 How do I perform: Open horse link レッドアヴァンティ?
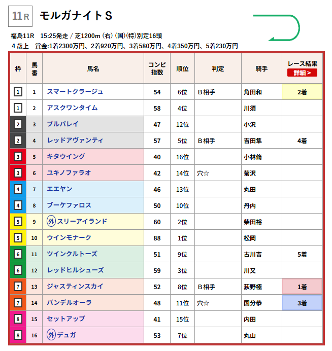(75, 141)
